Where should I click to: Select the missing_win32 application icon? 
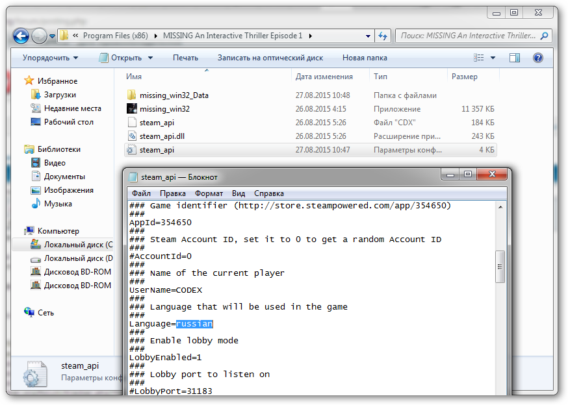(x=132, y=108)
